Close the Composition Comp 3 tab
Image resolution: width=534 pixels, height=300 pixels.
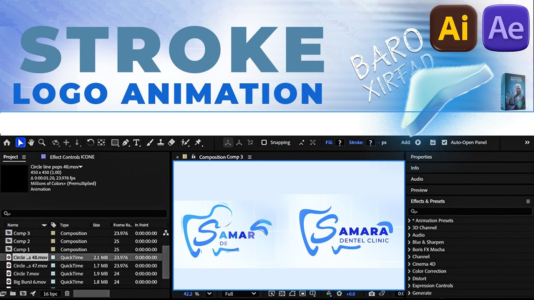coord(177,157)
